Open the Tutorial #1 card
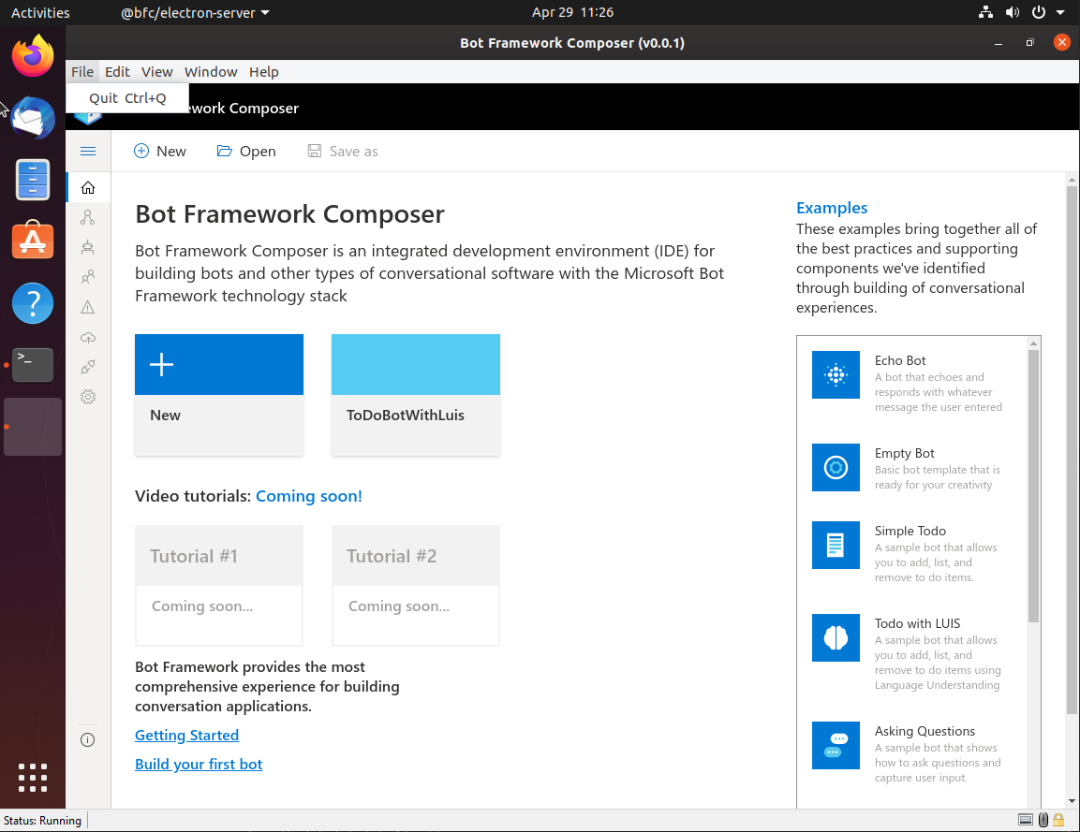This screenshot has width=1080, height=832. 219,586
